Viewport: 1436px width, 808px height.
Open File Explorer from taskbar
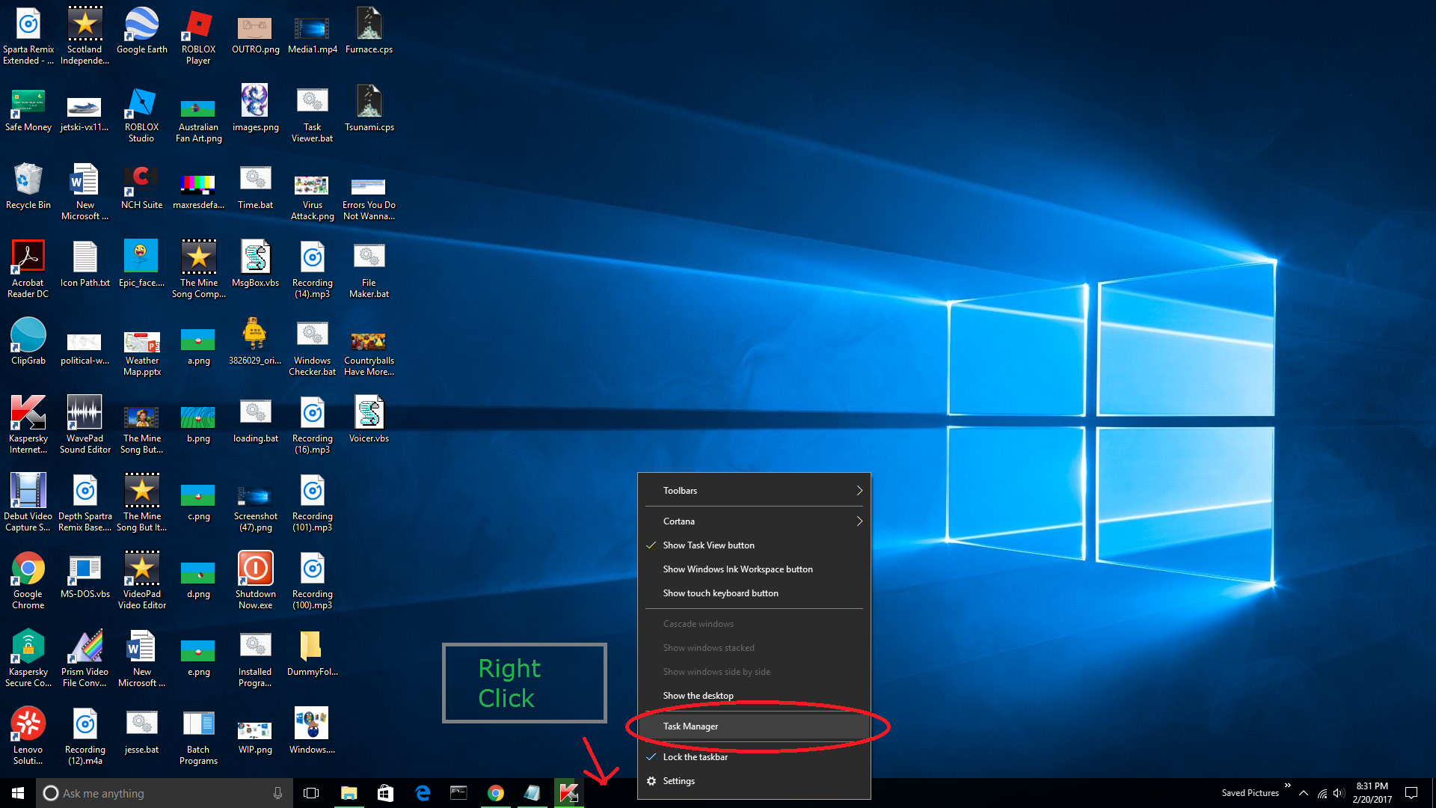(x=349, y=793)
